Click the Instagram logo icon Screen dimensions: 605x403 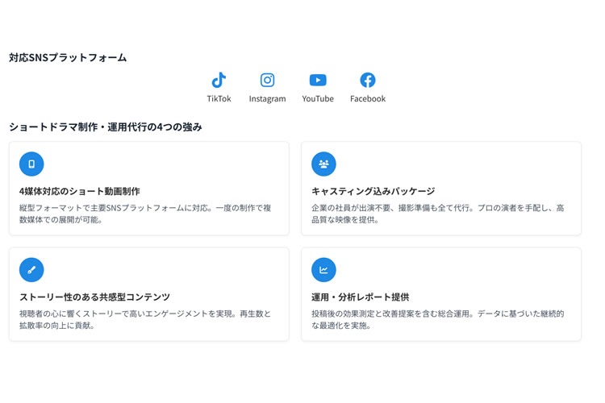tap(267, 80)
